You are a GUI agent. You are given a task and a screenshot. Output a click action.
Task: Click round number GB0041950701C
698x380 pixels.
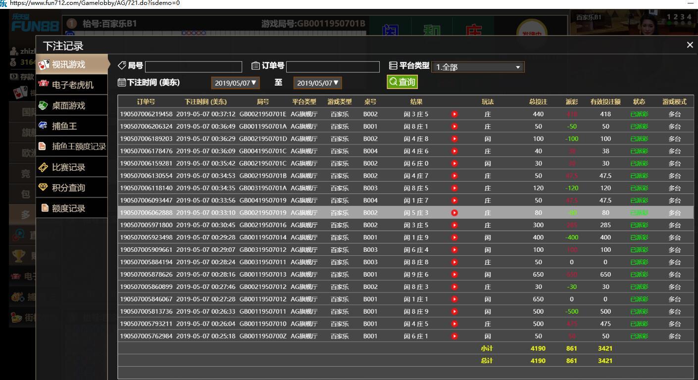coord(263,151)
